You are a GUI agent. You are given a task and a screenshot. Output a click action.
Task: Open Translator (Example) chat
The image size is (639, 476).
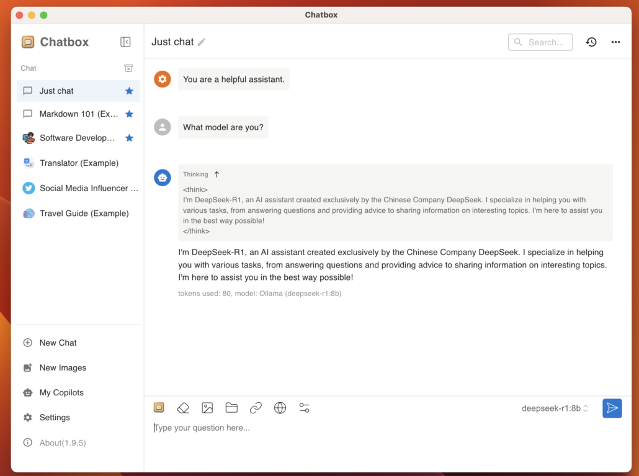78,163
